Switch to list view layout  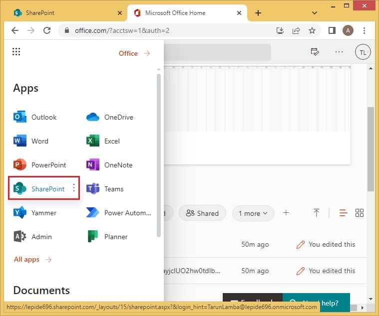[x=343, y=213]
